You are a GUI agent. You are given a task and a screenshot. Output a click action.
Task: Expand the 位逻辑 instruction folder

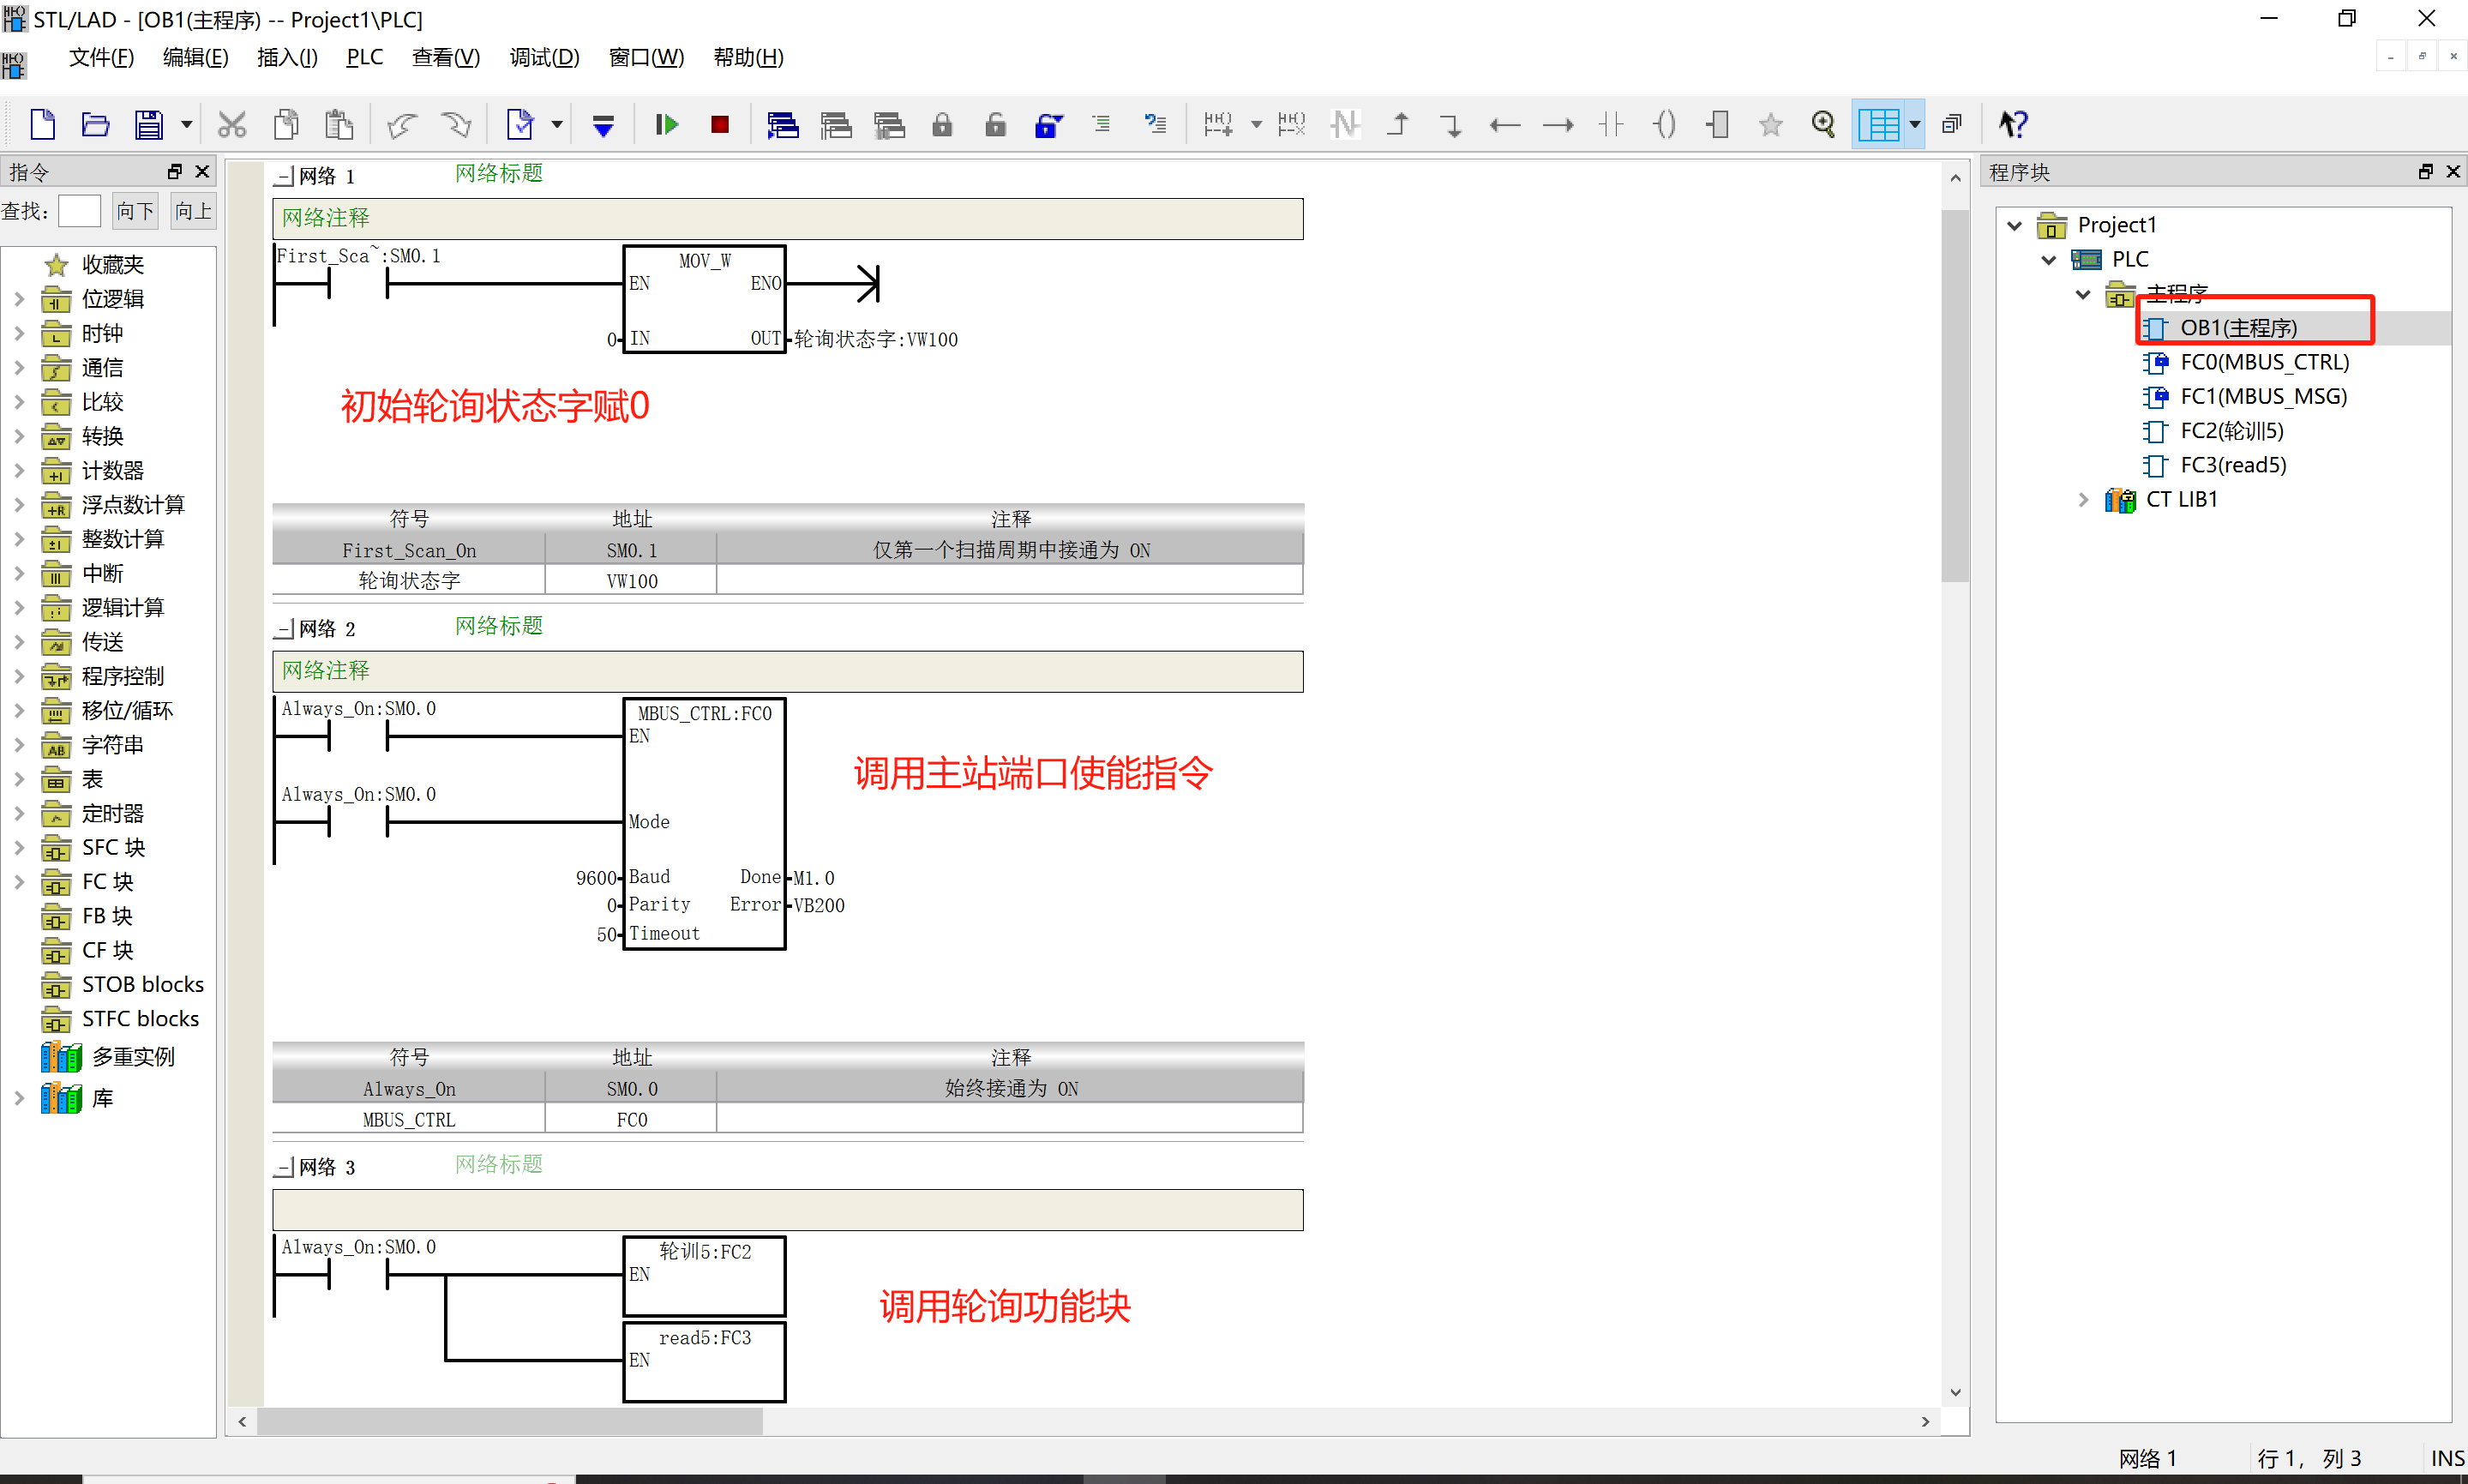19,299
